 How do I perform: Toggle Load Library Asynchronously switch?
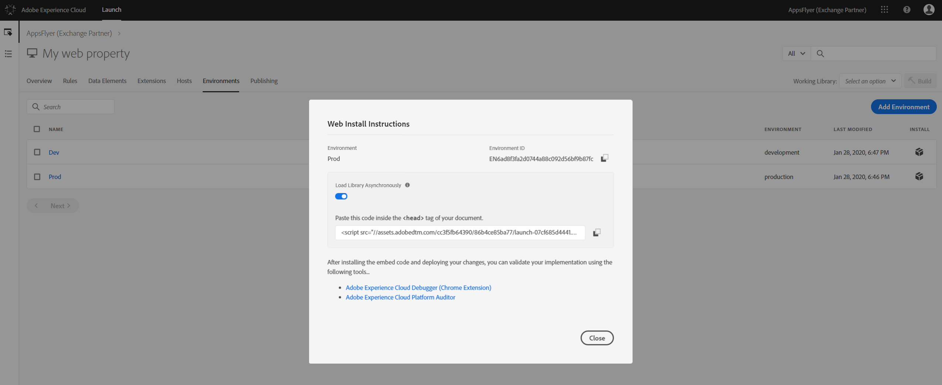pos(341,196)
